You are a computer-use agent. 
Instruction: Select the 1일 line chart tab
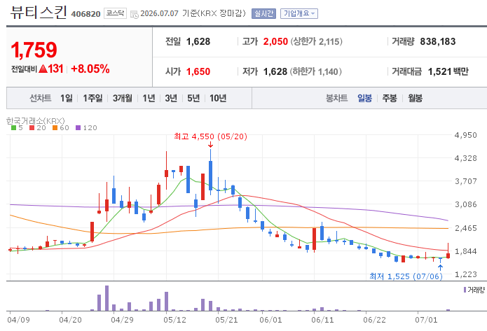(x=66, y=99)
